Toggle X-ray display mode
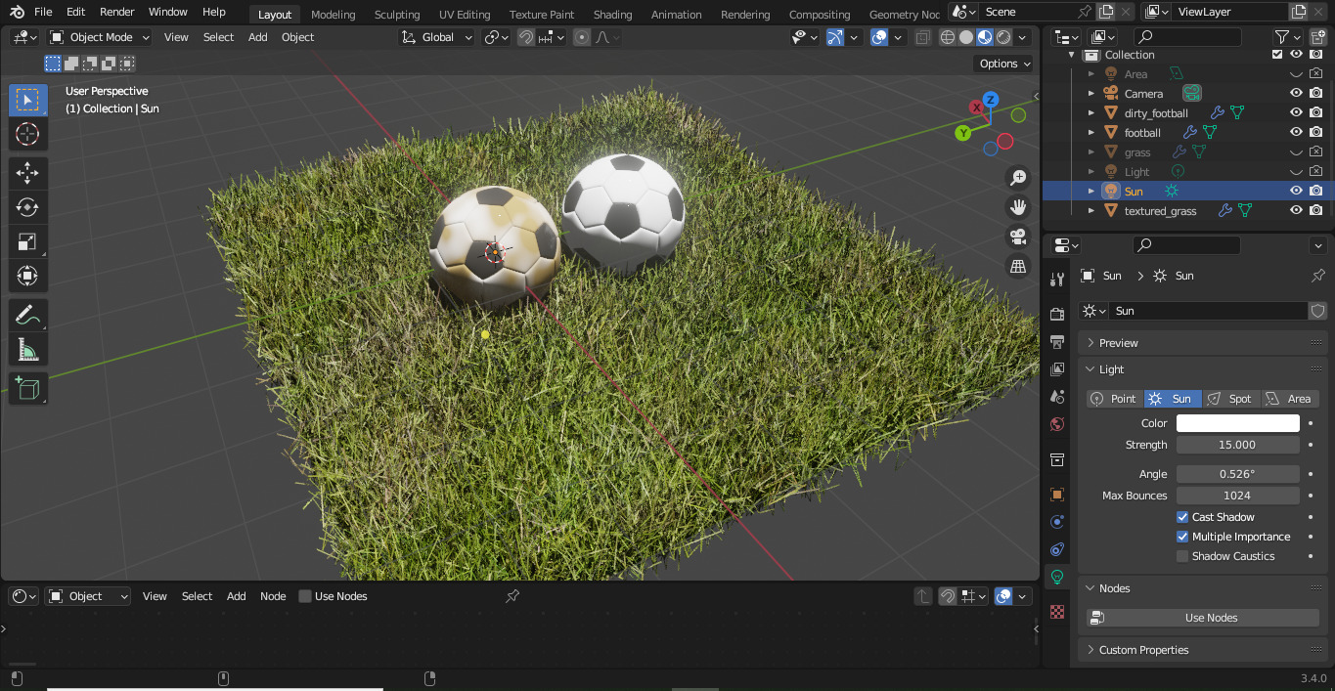The image size is (1335, 691). pos(922,37)
